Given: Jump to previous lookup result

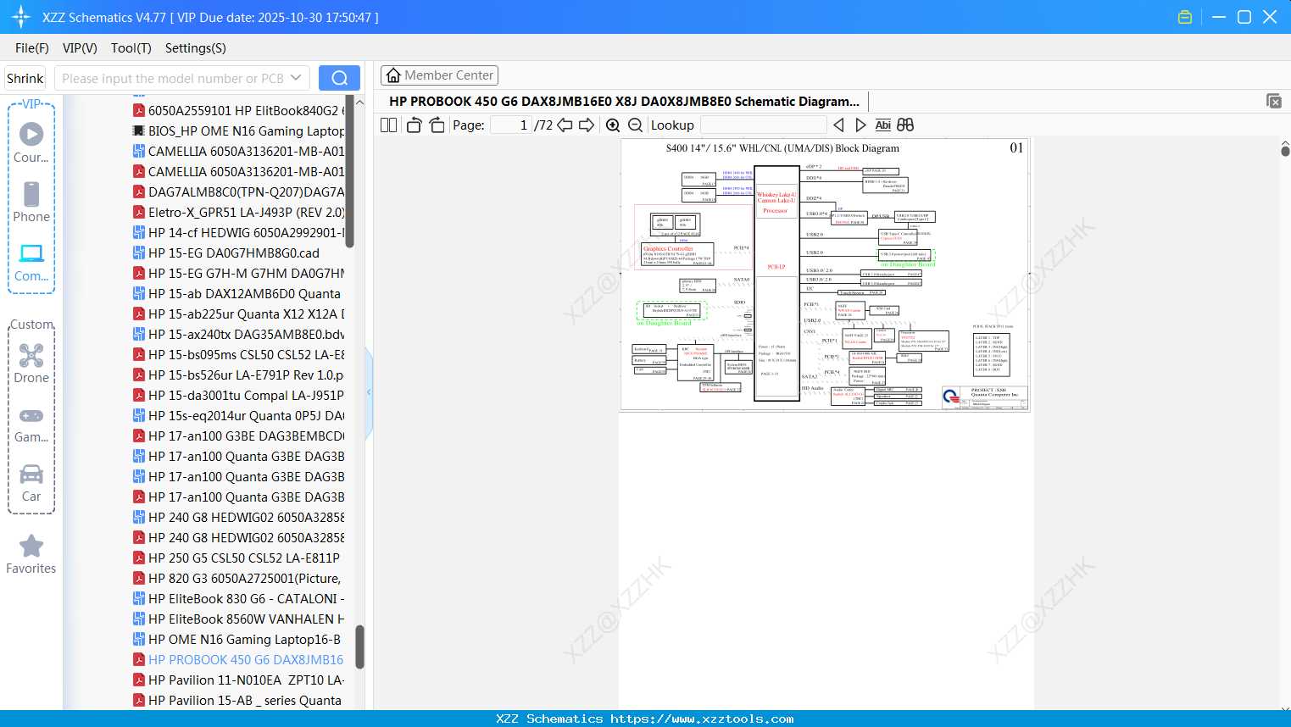Looking at the screenshot, I should pyautogui.click(x=838, y=125).
